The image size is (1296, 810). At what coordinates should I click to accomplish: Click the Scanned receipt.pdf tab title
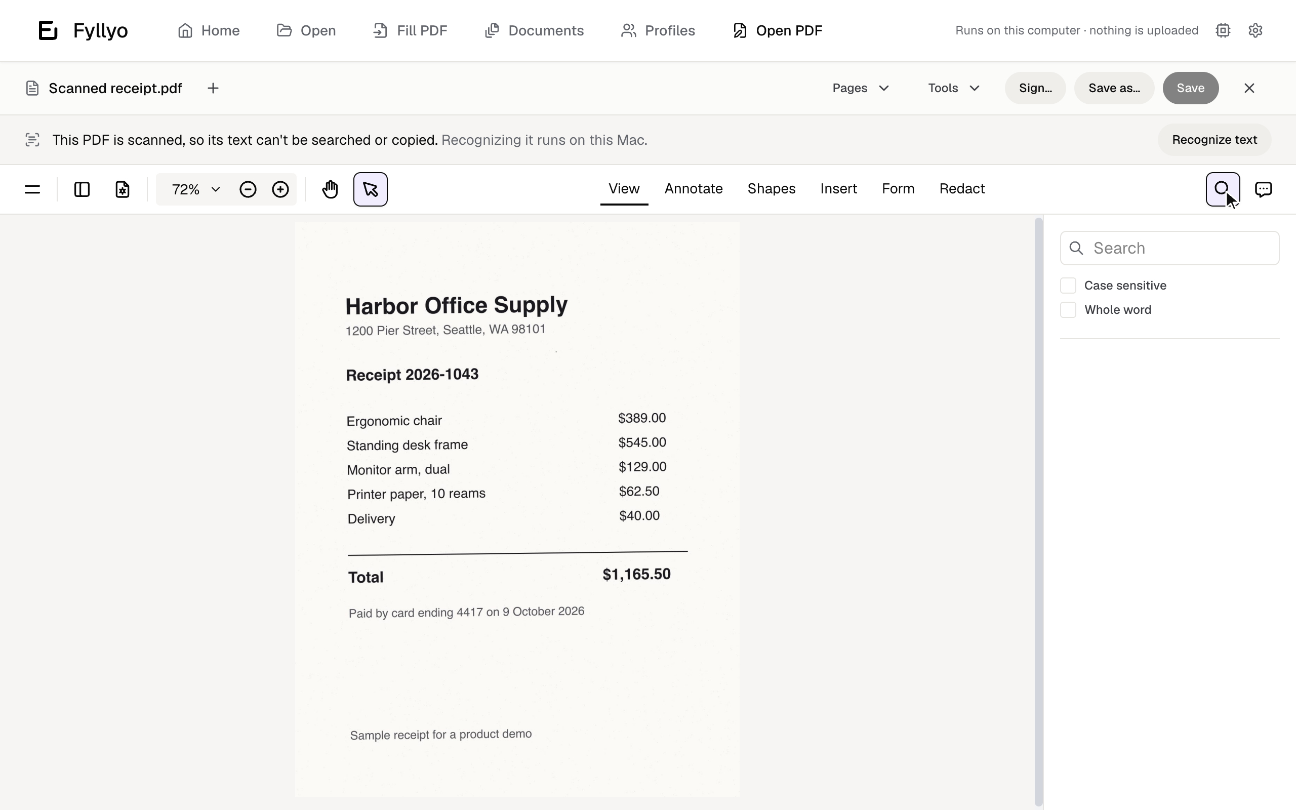point(115,88)
